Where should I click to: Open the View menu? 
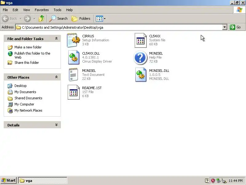[26, 10]
